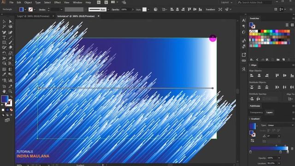Open the Asset Export icon in the dock
The image size is (295, 166).
(244, 55)
